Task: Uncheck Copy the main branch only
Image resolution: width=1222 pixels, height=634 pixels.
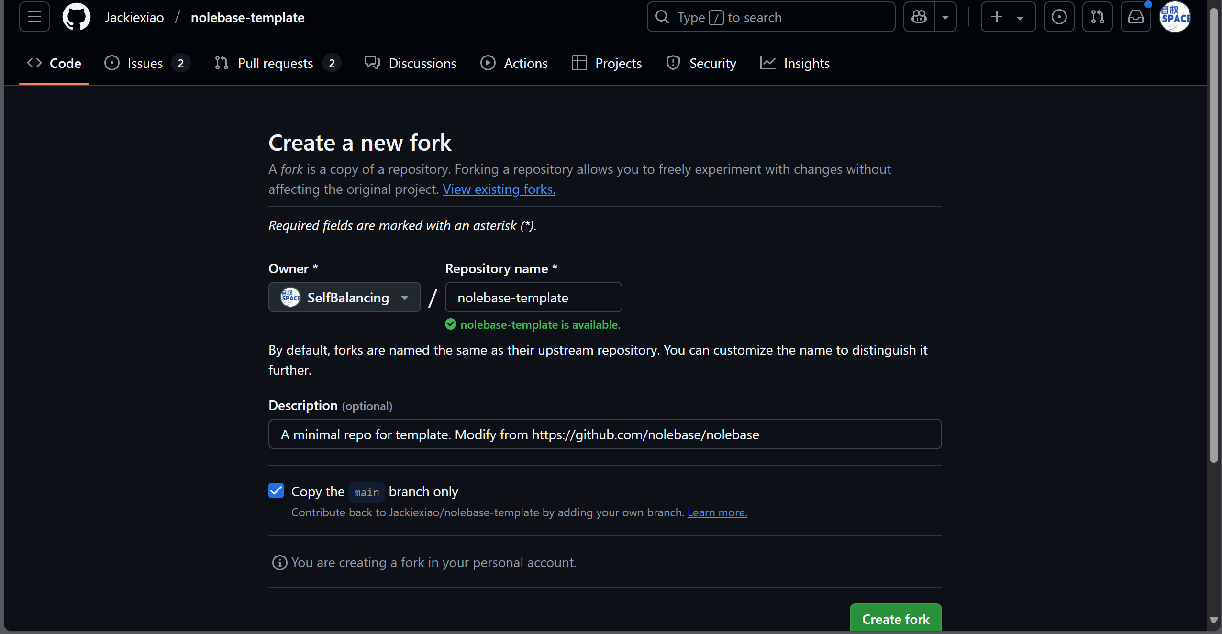Action: [276, 490]
